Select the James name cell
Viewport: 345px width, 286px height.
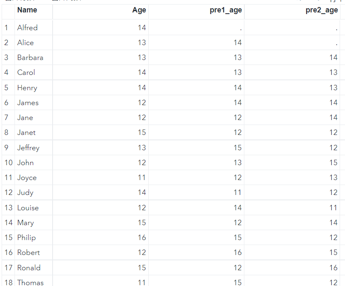click(34, 103)
